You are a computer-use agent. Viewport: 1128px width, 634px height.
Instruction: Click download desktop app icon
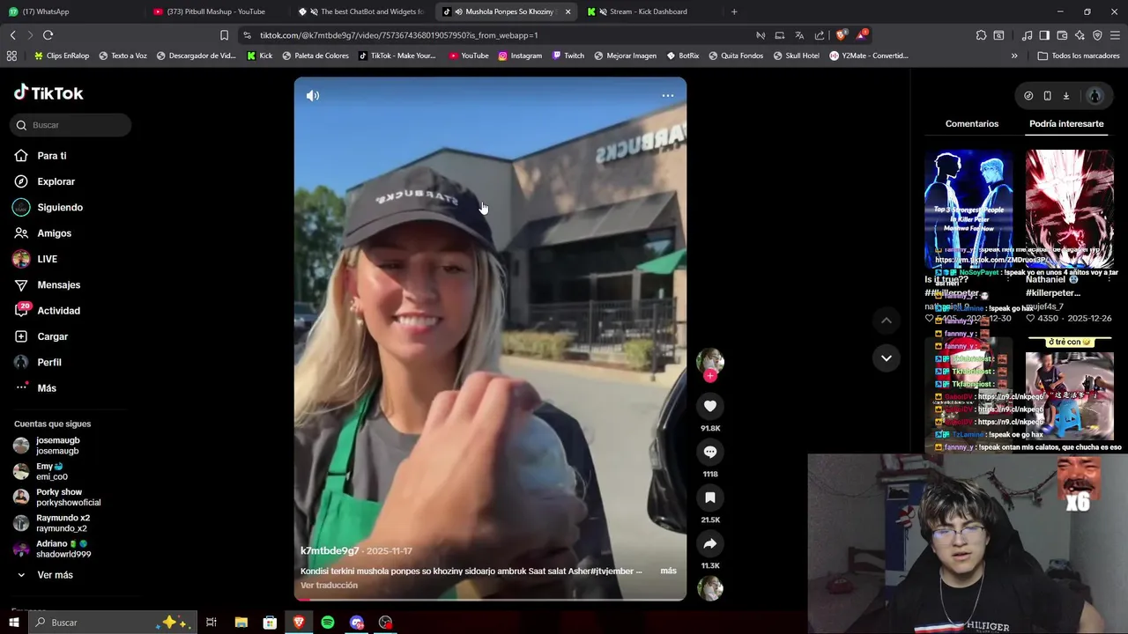click(1065, 96)
